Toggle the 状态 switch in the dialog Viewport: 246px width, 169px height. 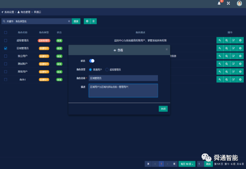pyautogui.click(x=92, y=61)
